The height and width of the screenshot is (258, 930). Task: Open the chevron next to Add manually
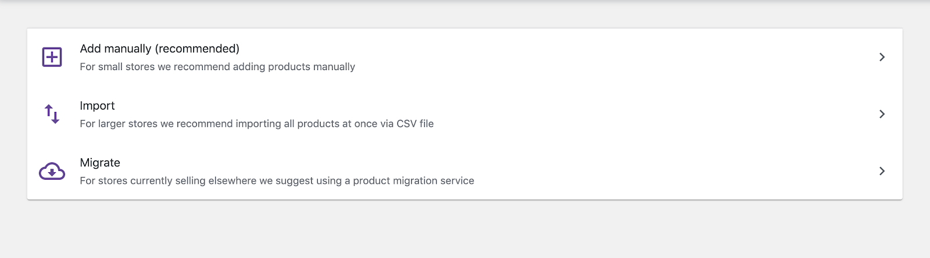point(882,57)
